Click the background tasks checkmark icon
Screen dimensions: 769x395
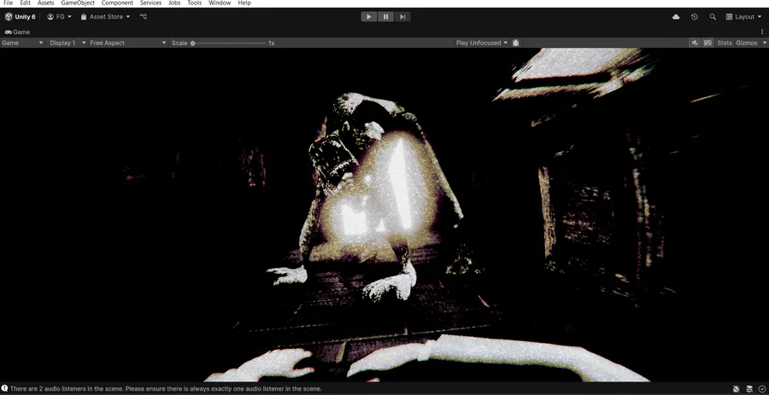761,389
